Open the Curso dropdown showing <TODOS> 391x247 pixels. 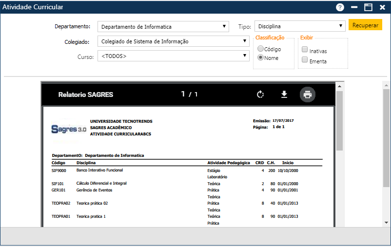point(174,56)
